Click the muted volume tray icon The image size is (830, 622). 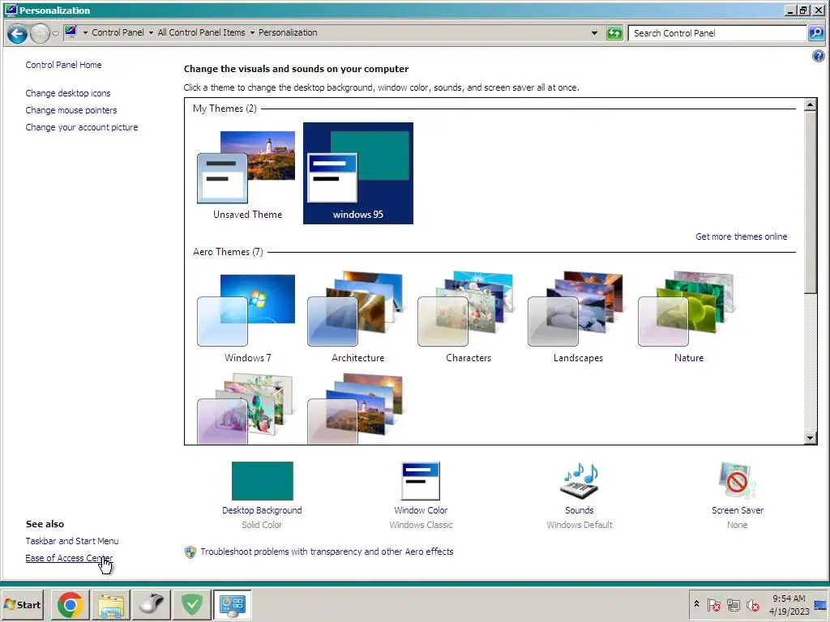click(752, 604)
